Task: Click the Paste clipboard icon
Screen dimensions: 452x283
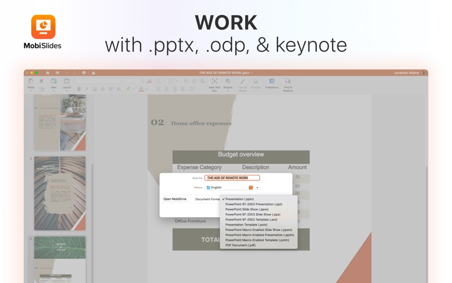Action: [31, 82]
